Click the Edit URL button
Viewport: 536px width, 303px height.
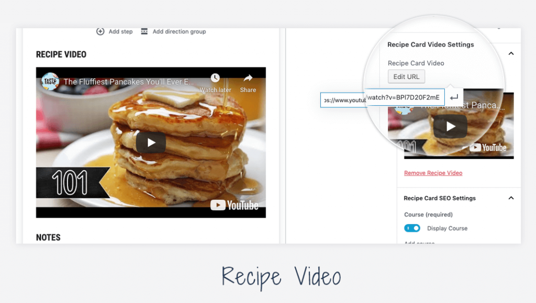[x=406, y=76]
